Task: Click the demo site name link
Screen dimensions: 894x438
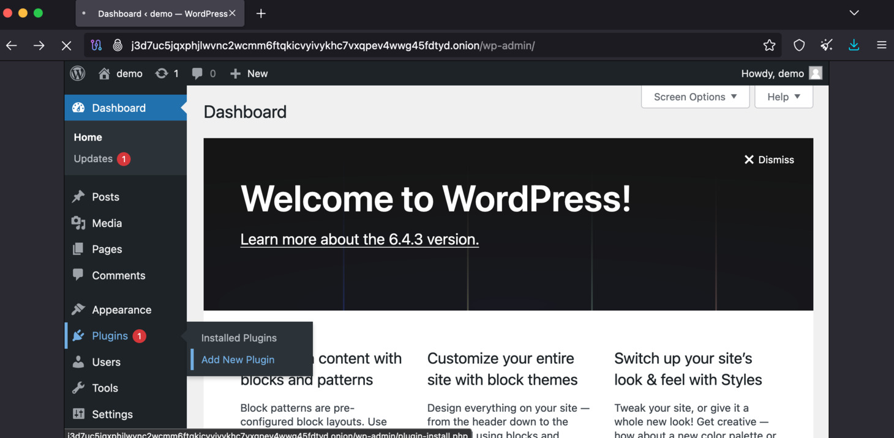Action: coord(129,73)
